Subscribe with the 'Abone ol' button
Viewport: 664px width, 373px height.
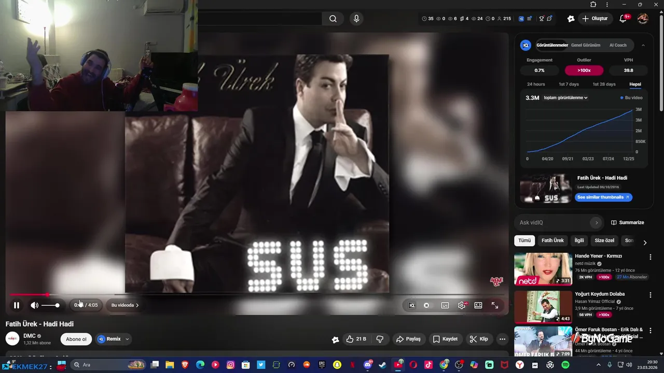76,339
